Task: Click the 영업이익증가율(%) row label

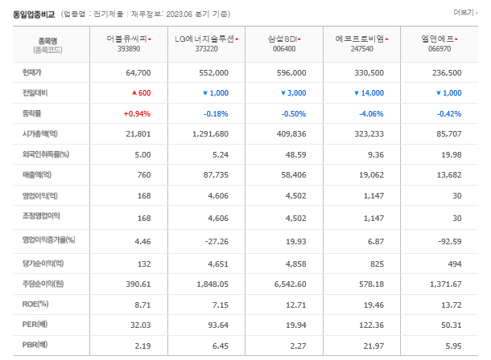Action: [48, 239]
